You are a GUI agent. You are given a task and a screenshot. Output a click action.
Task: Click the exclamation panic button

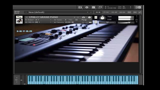click(x=130, y=7)
